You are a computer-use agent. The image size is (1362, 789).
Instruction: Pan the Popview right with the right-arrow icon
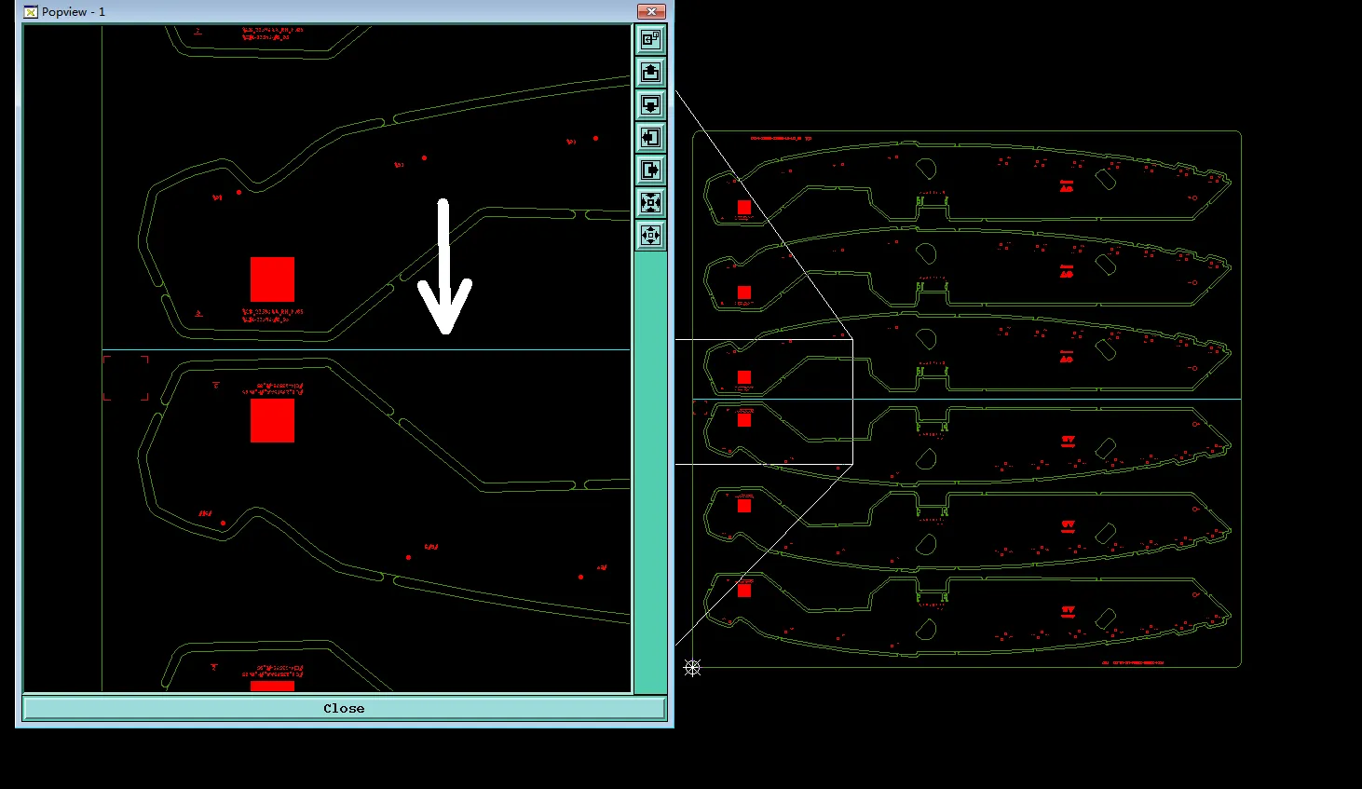tap(650, 170)
